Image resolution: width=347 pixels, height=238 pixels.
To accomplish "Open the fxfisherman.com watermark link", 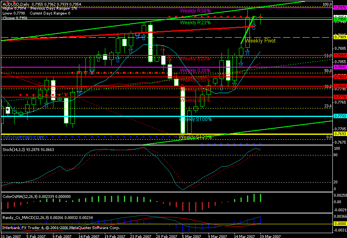I will [24, 138].
